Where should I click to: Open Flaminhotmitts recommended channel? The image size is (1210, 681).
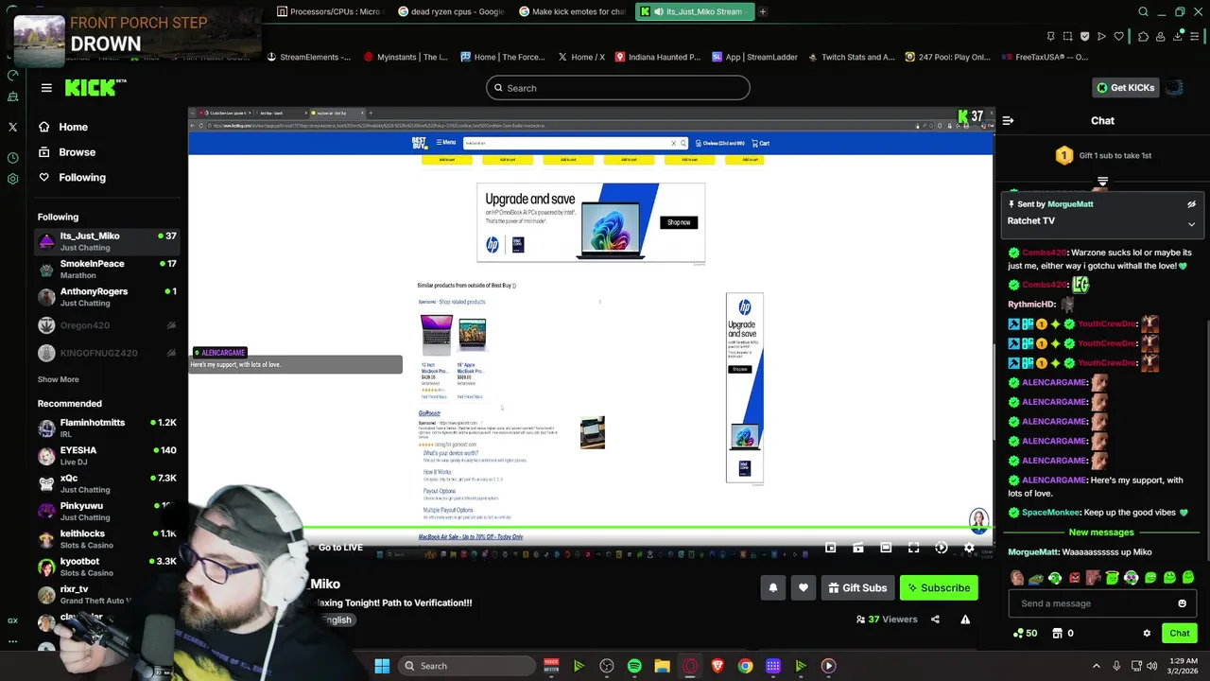pos(107,428)
